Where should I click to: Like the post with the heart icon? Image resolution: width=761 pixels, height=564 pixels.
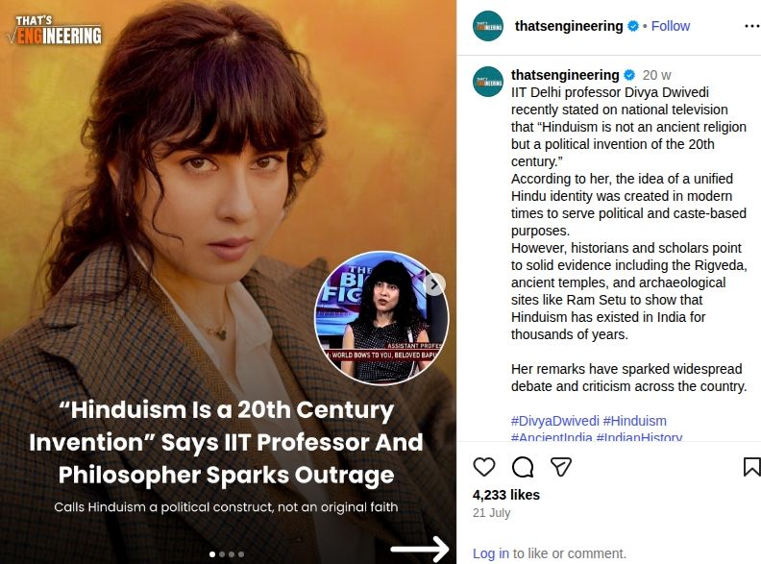(484, 467)
